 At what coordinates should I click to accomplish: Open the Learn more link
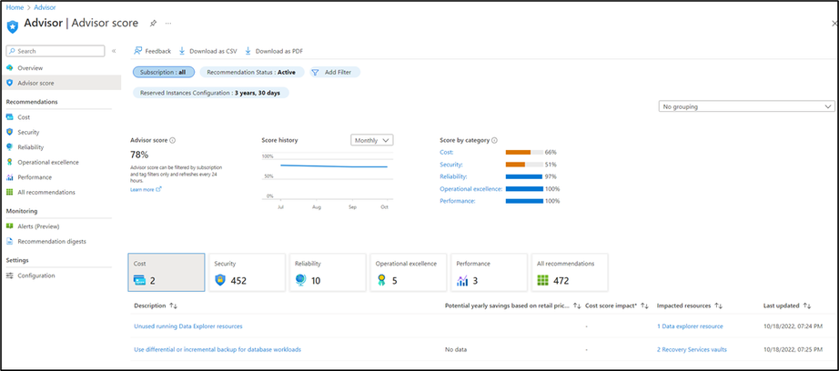[146, 189]
